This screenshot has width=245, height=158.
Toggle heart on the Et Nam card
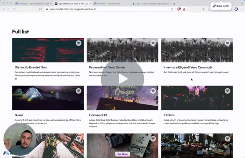pos(227,91)
